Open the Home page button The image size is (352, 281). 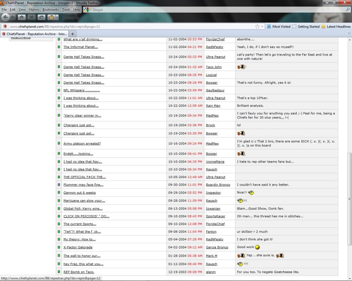click(22, 17)
